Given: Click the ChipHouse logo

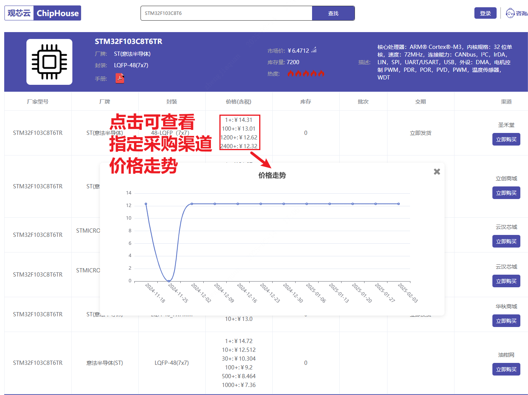Looking at the screenshot, I should (x=43, y=13).
